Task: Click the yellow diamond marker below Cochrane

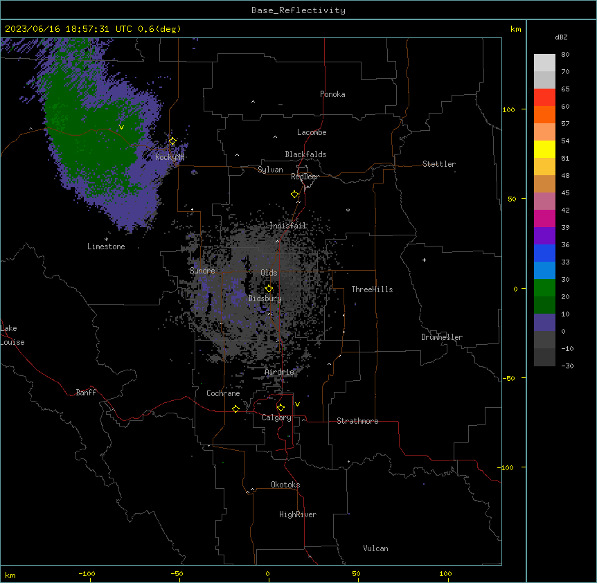Action: point(235,409)
